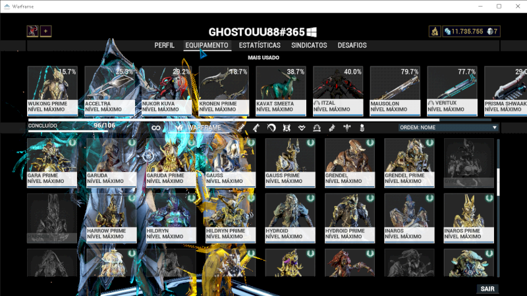Open the ESTATÍSTICAS tab
The image size is (527, 296).
tap(260, 45)
